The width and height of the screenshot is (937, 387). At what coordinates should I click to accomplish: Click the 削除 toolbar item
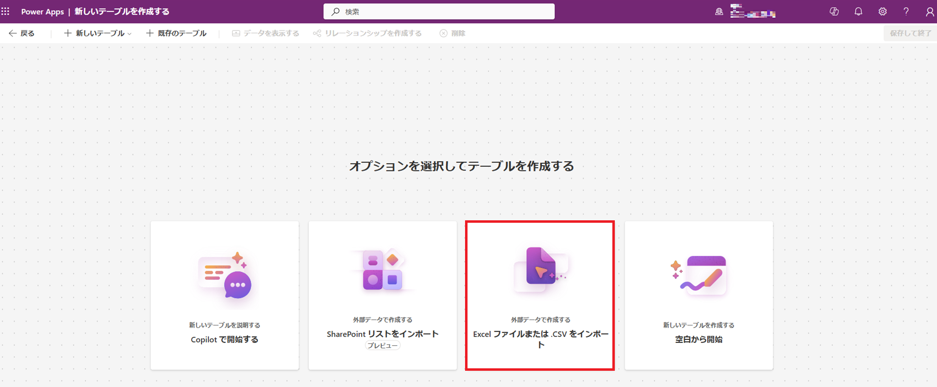(x=452, y=33)
